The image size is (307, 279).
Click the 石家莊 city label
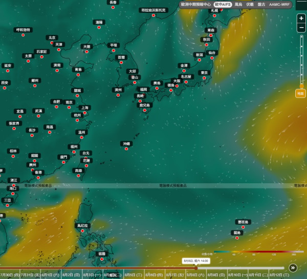coord(42,52)
